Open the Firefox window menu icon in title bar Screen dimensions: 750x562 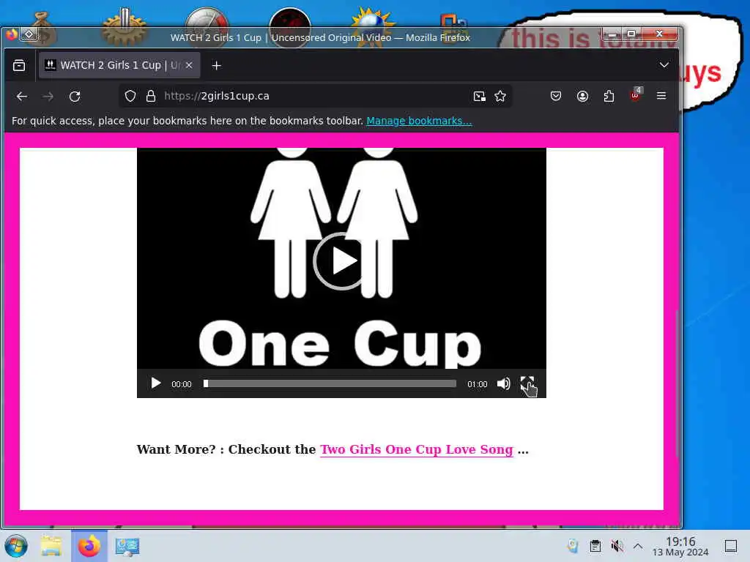pyautogui.click(x=11, y=34)
